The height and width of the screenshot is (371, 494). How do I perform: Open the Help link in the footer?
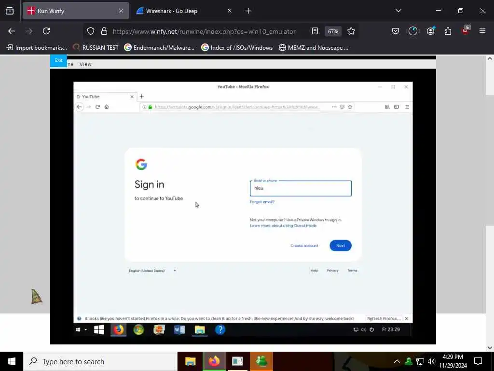(x=315, y=271)
